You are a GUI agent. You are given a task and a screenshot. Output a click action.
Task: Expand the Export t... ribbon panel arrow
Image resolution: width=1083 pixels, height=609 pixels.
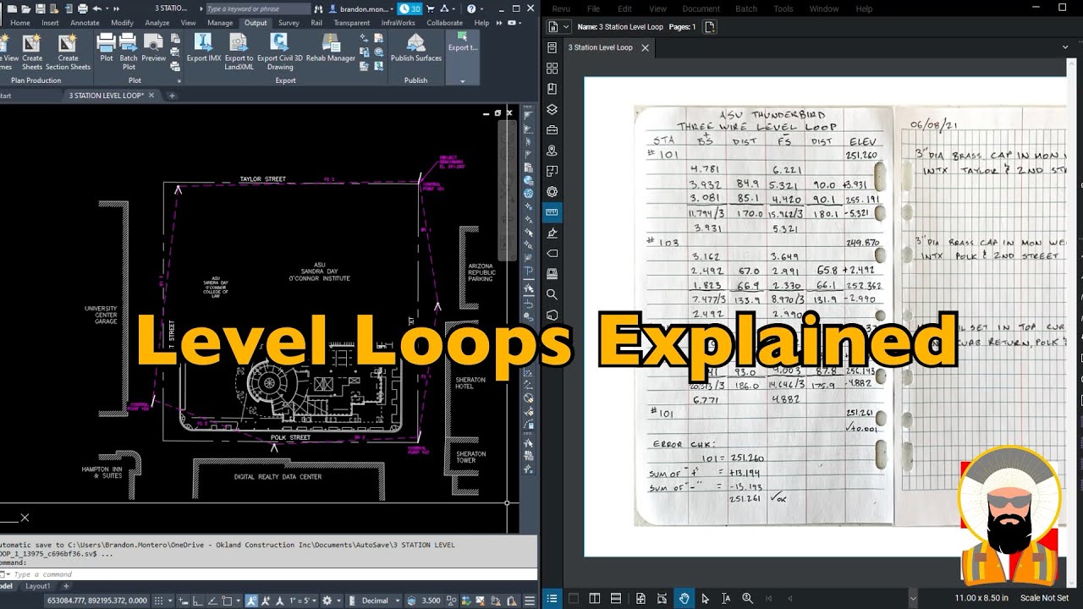click(462, 81)
